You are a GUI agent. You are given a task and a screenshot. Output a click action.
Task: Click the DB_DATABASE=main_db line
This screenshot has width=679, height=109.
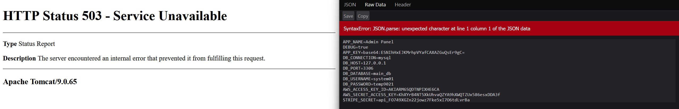tap(367, 74)
